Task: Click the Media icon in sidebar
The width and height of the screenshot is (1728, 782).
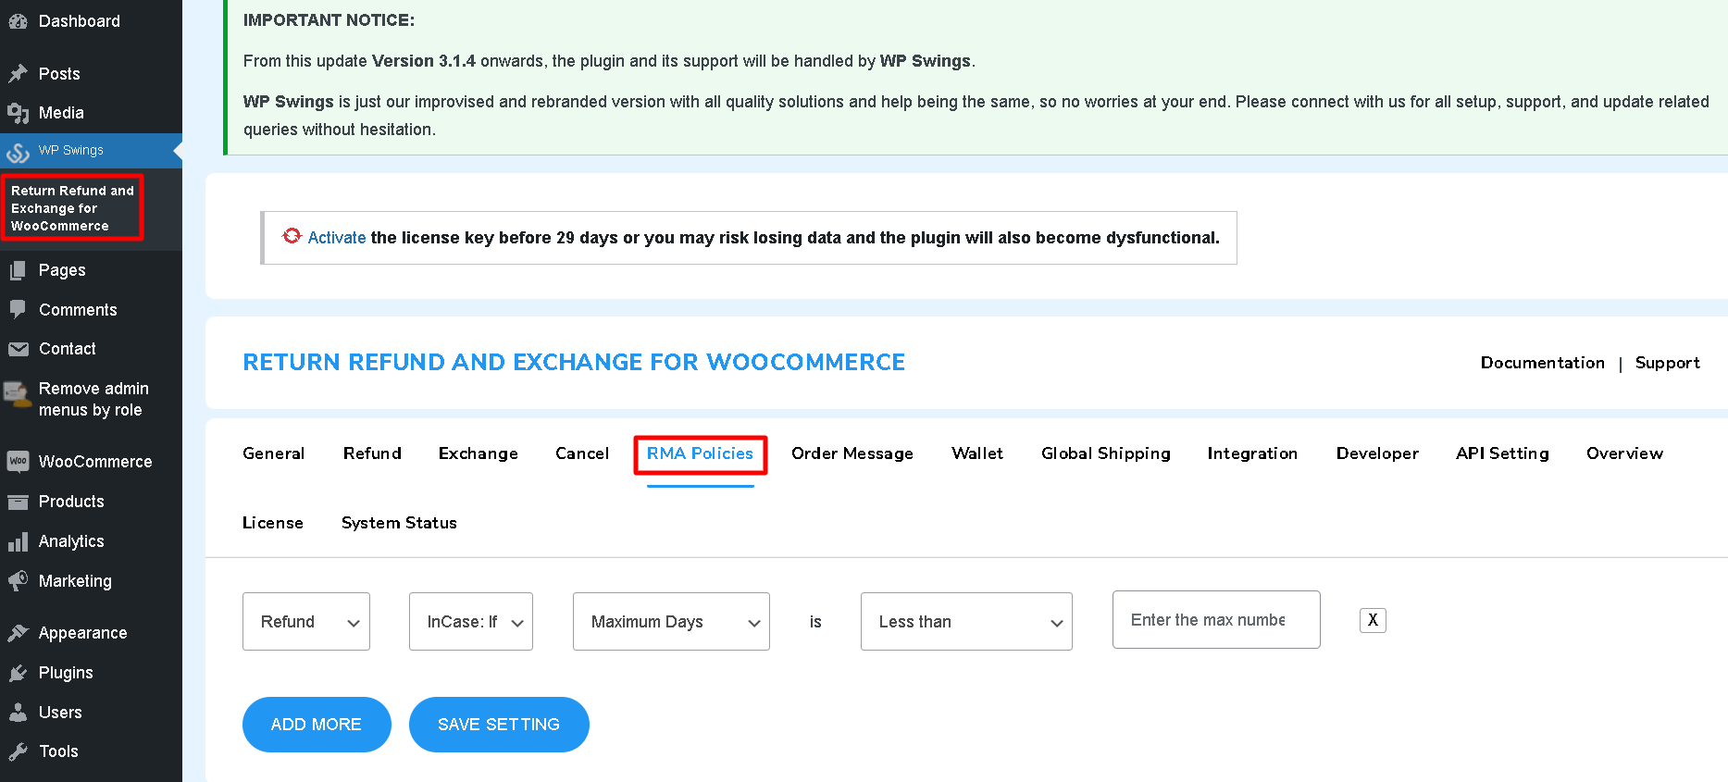Action: tap(18, 113)
